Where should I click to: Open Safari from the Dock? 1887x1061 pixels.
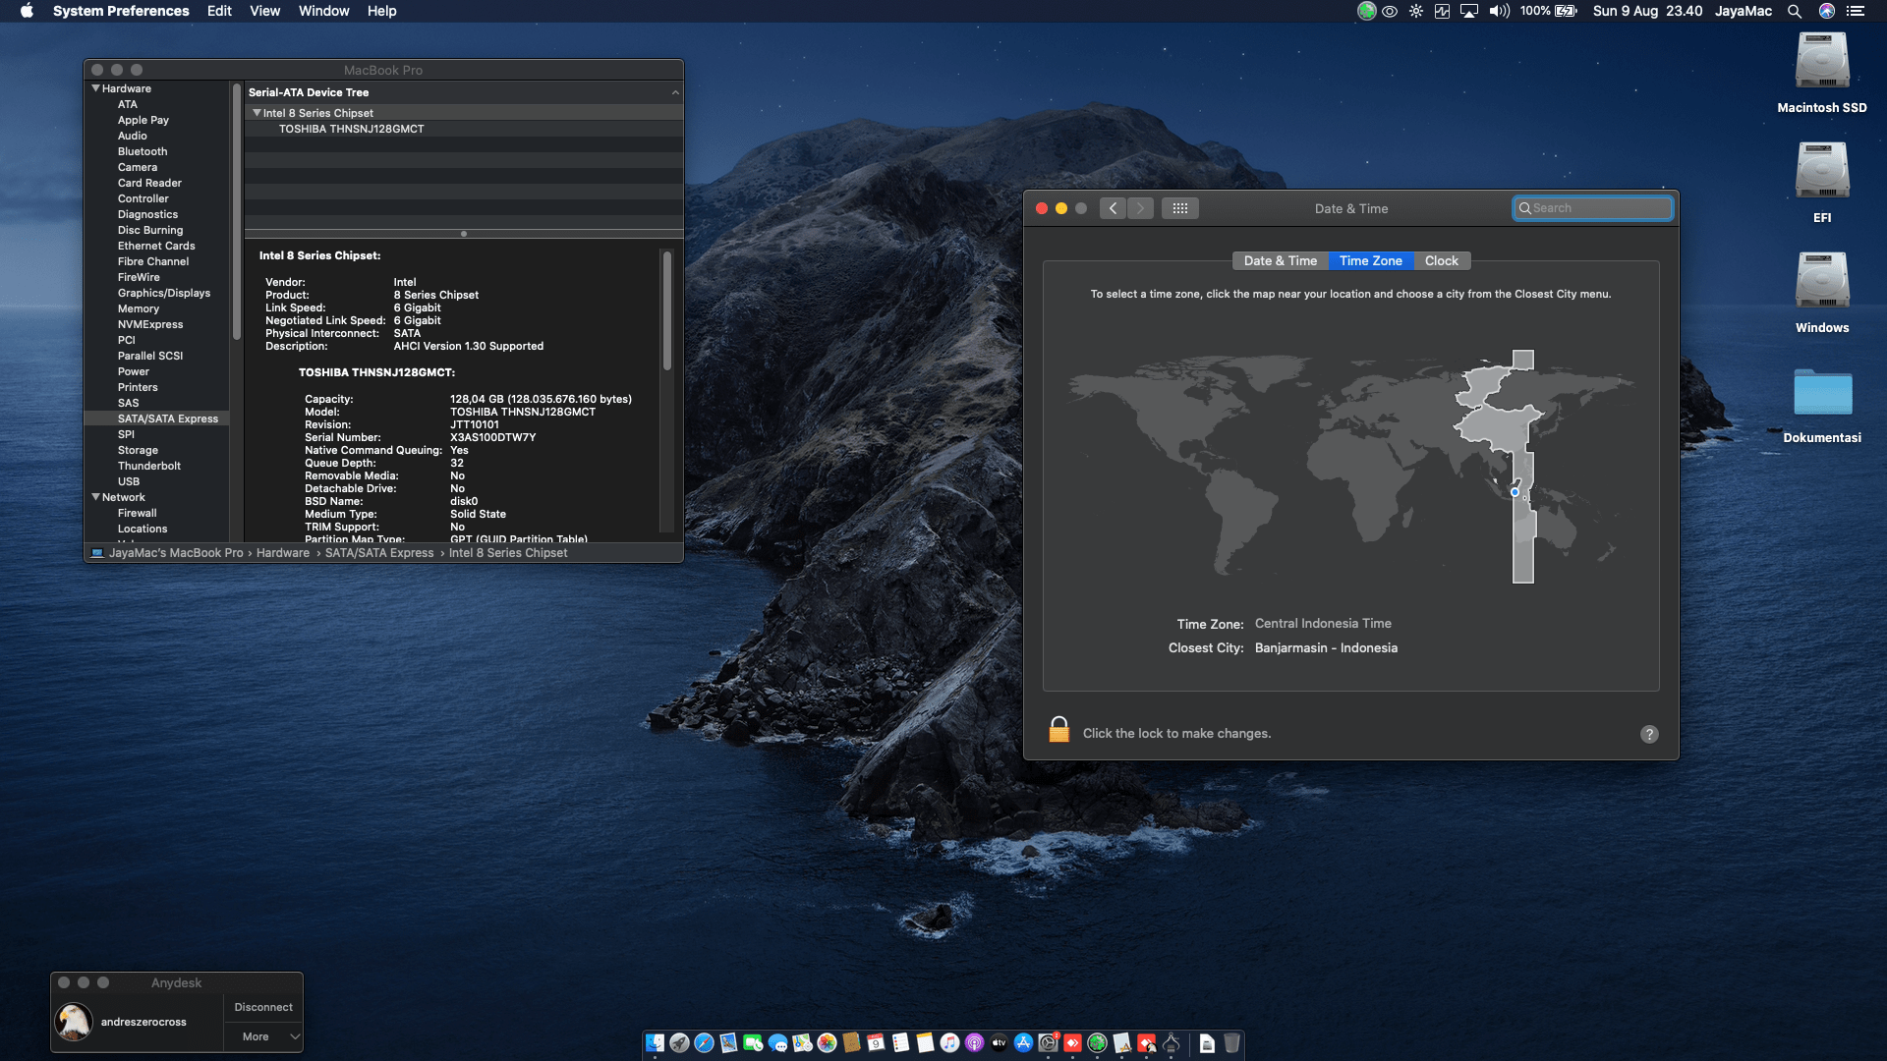(x=704, y=1043)
